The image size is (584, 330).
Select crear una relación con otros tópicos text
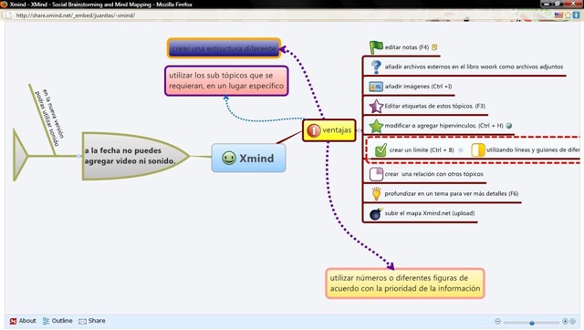(x=434, y=174)
